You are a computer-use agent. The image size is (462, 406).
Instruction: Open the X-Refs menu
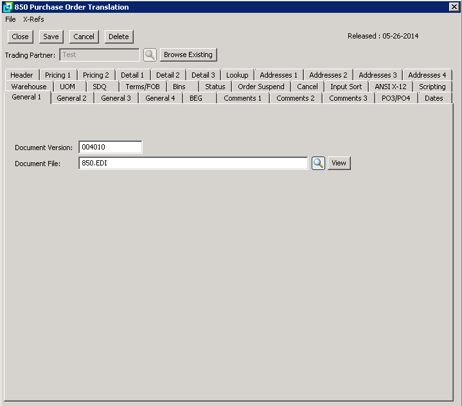click(x=33, y=19)
